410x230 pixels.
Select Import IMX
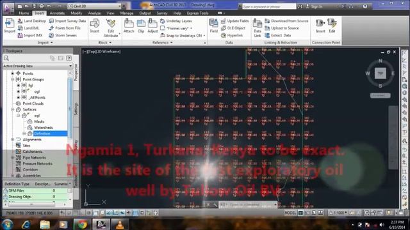[x=30, y=35]
